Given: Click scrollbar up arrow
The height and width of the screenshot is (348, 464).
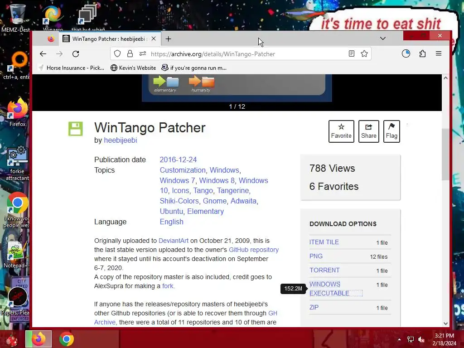Looking at the screenshot, I should click(445, 78).
